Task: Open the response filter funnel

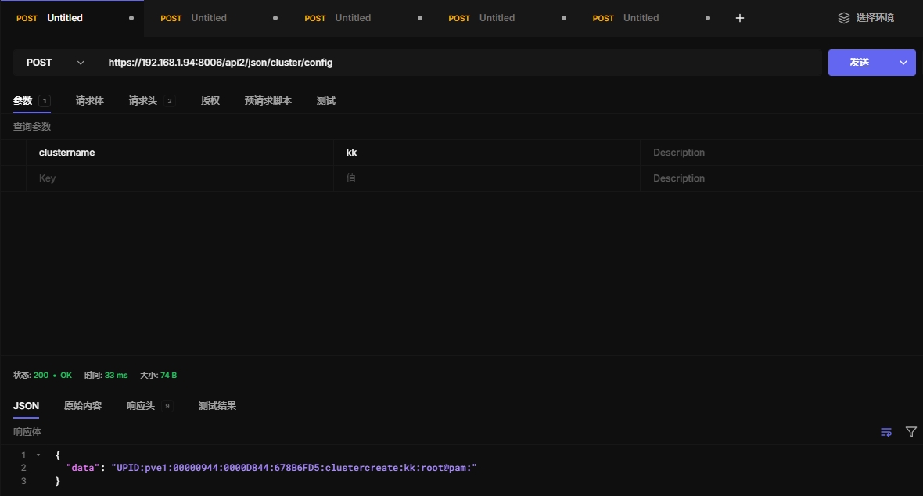Action: (x=910, y=432)
